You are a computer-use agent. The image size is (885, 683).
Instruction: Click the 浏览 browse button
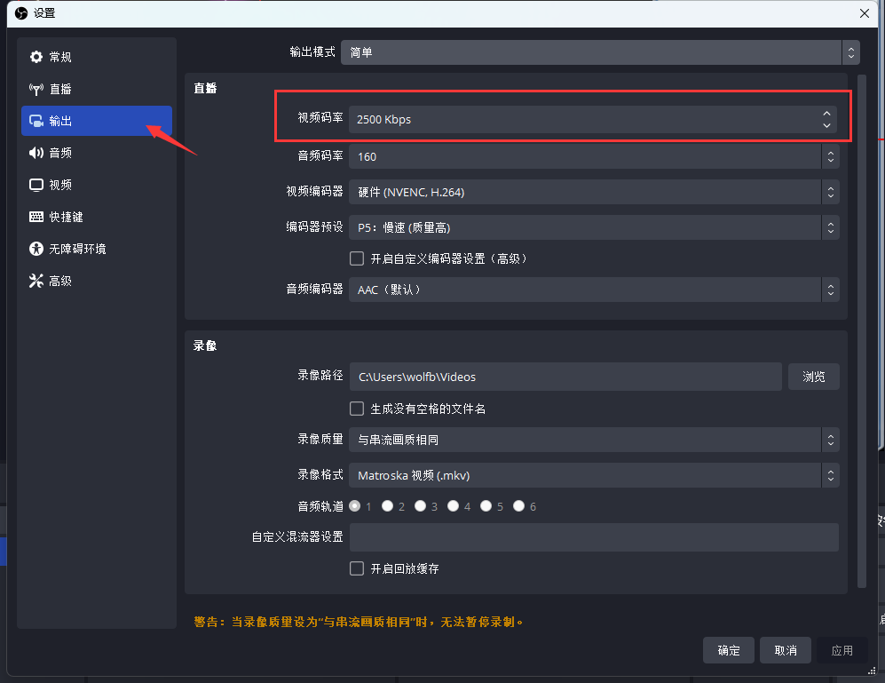click(813, 377)
